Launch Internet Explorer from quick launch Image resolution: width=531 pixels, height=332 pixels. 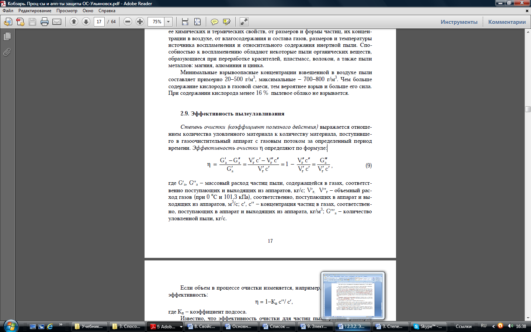(x=50, y=326)
